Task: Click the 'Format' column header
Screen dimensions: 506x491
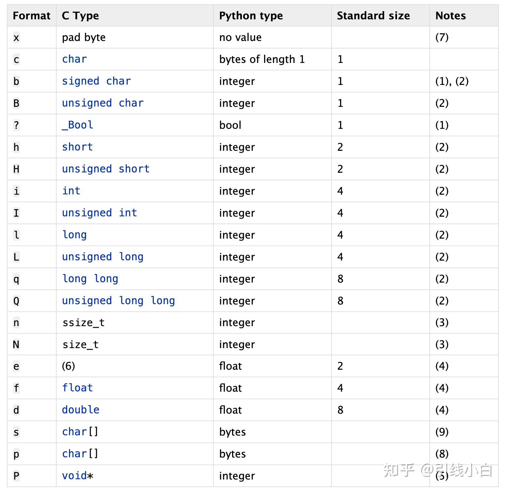Action: point(31,16)
